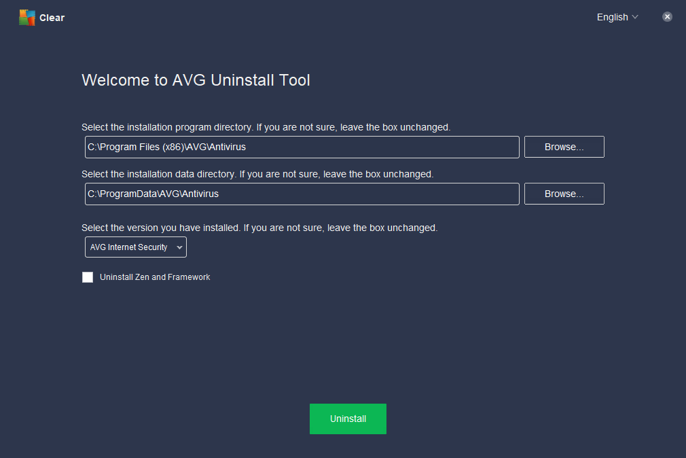Image resolution: width=686 pixels, height=458 pixels.
Task: Click the chevron next to English
Action: [635, 17]
